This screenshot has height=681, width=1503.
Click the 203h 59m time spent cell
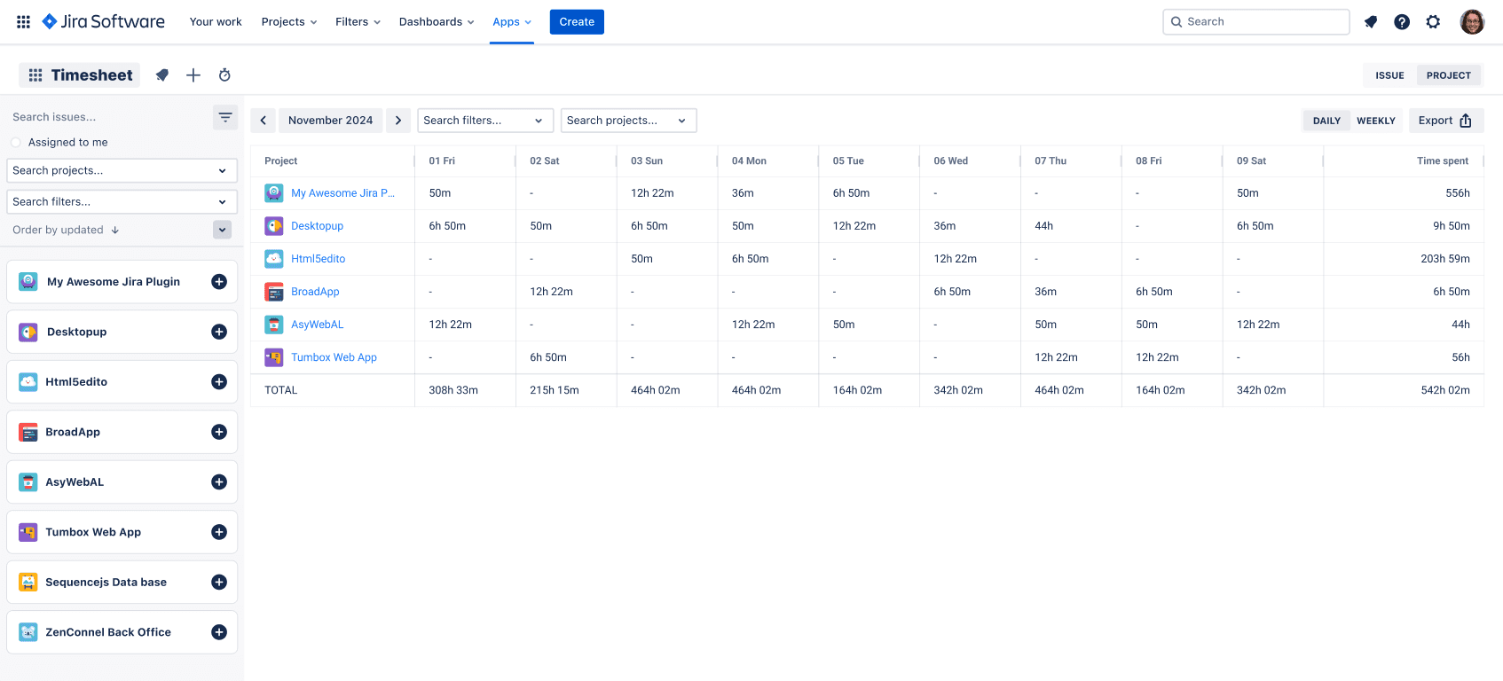pyautogui.click(x=1444, y=259)
